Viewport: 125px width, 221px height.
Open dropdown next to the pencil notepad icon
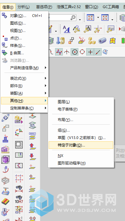point(56,31)
